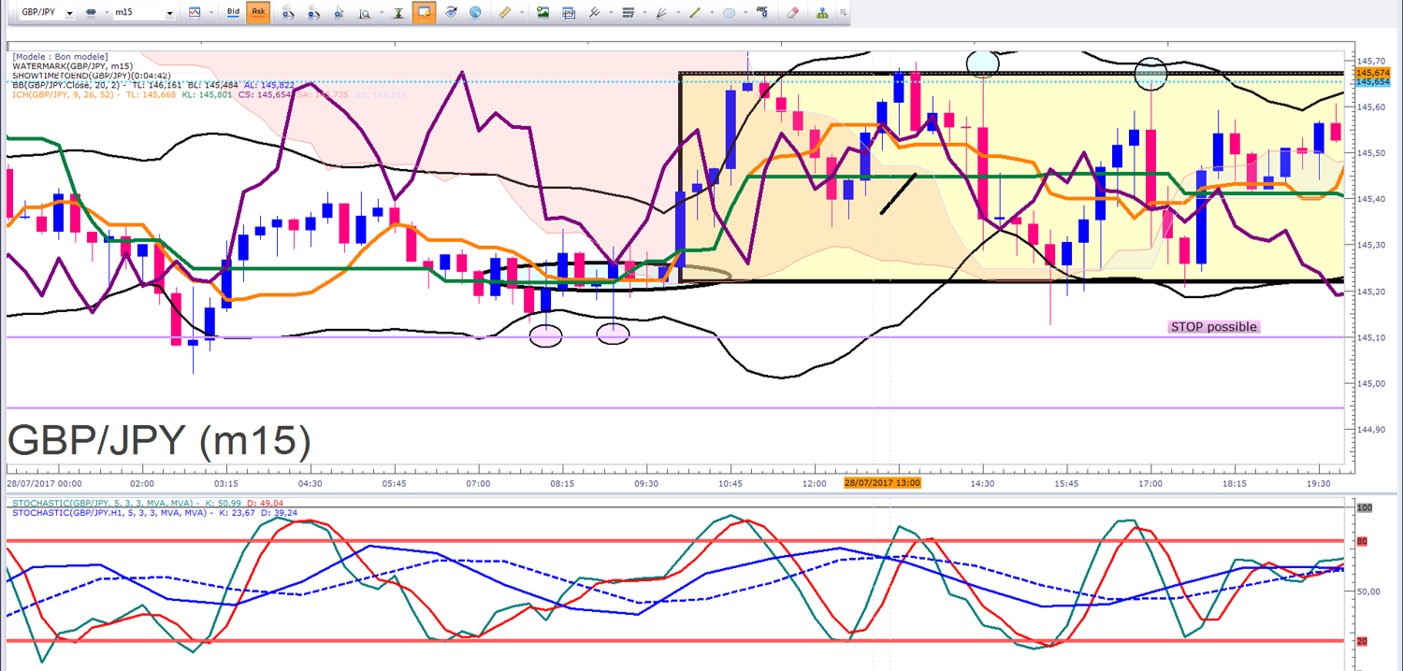Image resolution: width=1403 pixels, height=671 pixels.
Task: Toggle the Ask price button
Action: click(x=258, y=13)
